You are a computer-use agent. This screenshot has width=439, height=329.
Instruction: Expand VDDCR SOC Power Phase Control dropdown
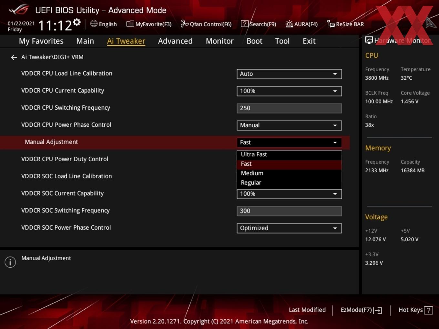tap(289, 228)
